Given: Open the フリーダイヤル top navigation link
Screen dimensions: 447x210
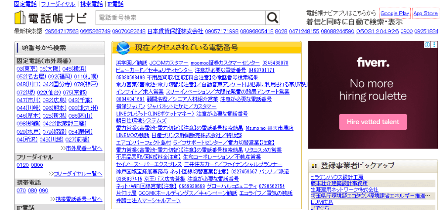Looking at the screenshot, I should click(58, 4).
